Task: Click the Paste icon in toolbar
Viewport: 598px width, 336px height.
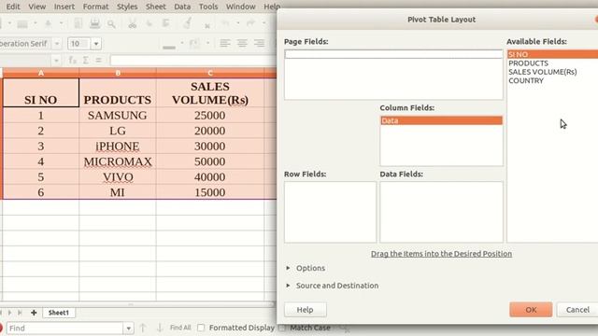Action: tap(166, 23)
